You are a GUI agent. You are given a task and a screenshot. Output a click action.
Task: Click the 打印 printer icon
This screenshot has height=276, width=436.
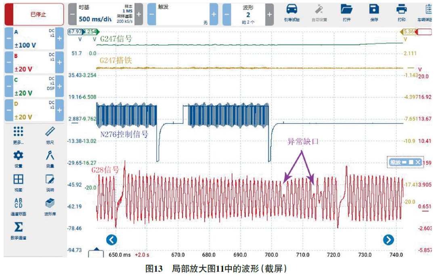402,13
